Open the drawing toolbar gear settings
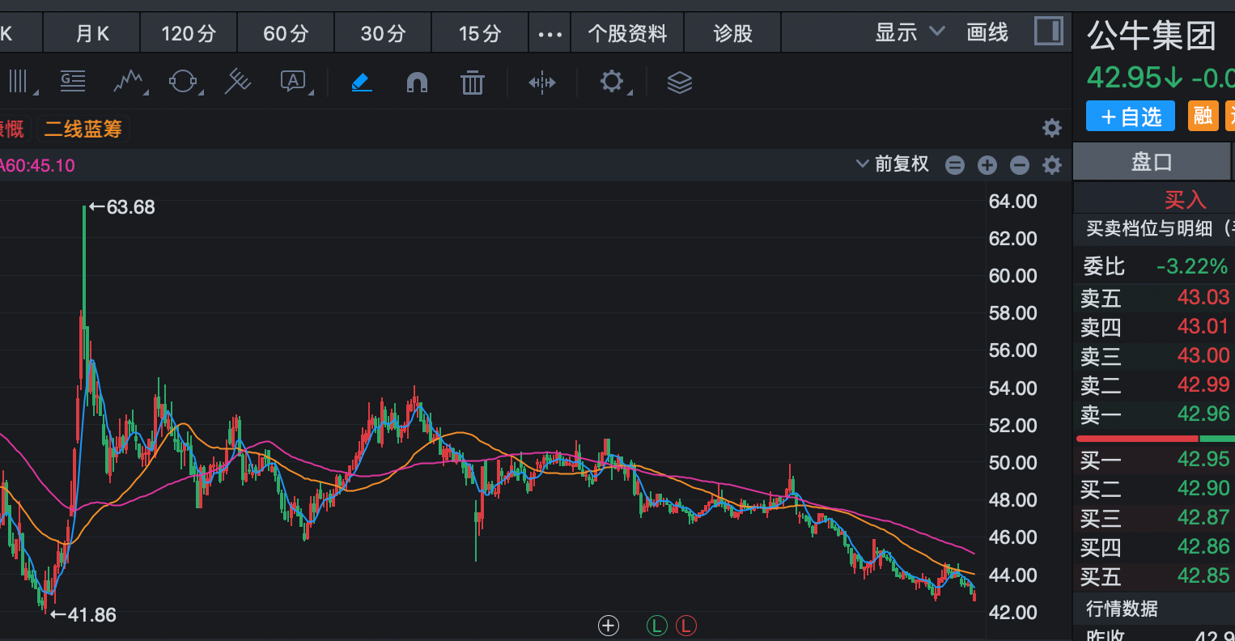1235x641 pixels. tap(613, 81)
